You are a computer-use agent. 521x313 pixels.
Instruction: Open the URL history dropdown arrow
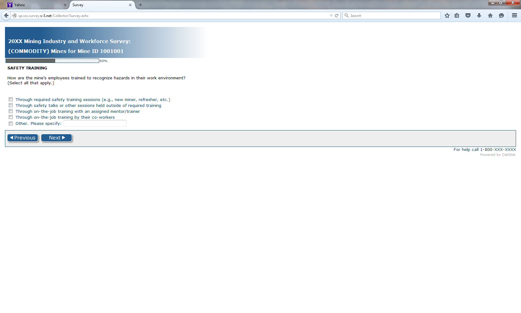331,15
